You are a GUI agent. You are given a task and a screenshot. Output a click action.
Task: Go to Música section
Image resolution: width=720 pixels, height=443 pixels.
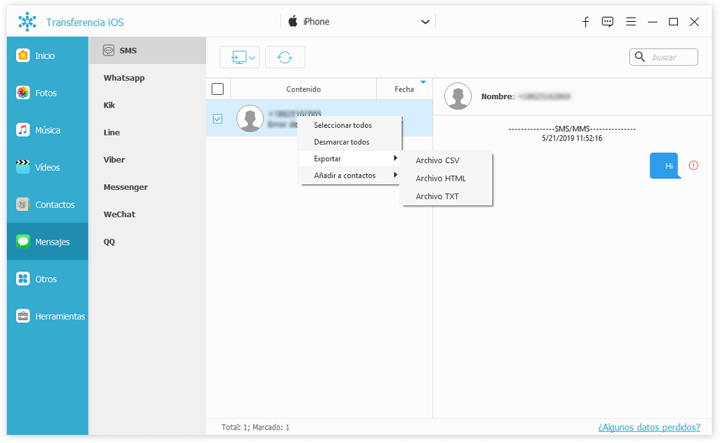47,130
